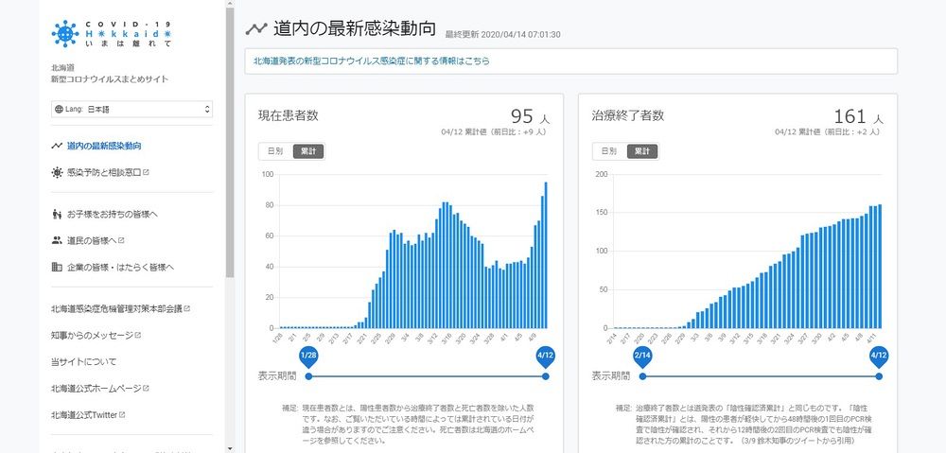The height and width of the screenshot is (453, 946).
Task: Click external-link icon after 知事からのメッセージ
Action: point(138,335)
